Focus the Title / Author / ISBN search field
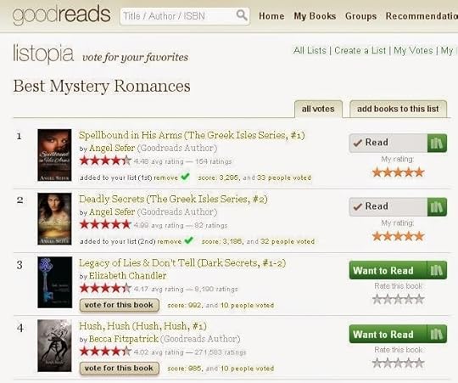Viewport: 458px width, 383px height. [178, 16]
